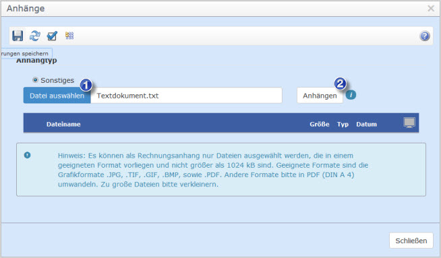441x258 pixels.
Task: Click the Datum column header
Action: click(x=366, y=124)
